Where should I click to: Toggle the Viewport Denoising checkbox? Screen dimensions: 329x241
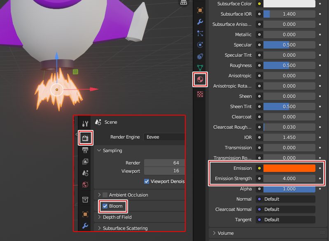147,181
